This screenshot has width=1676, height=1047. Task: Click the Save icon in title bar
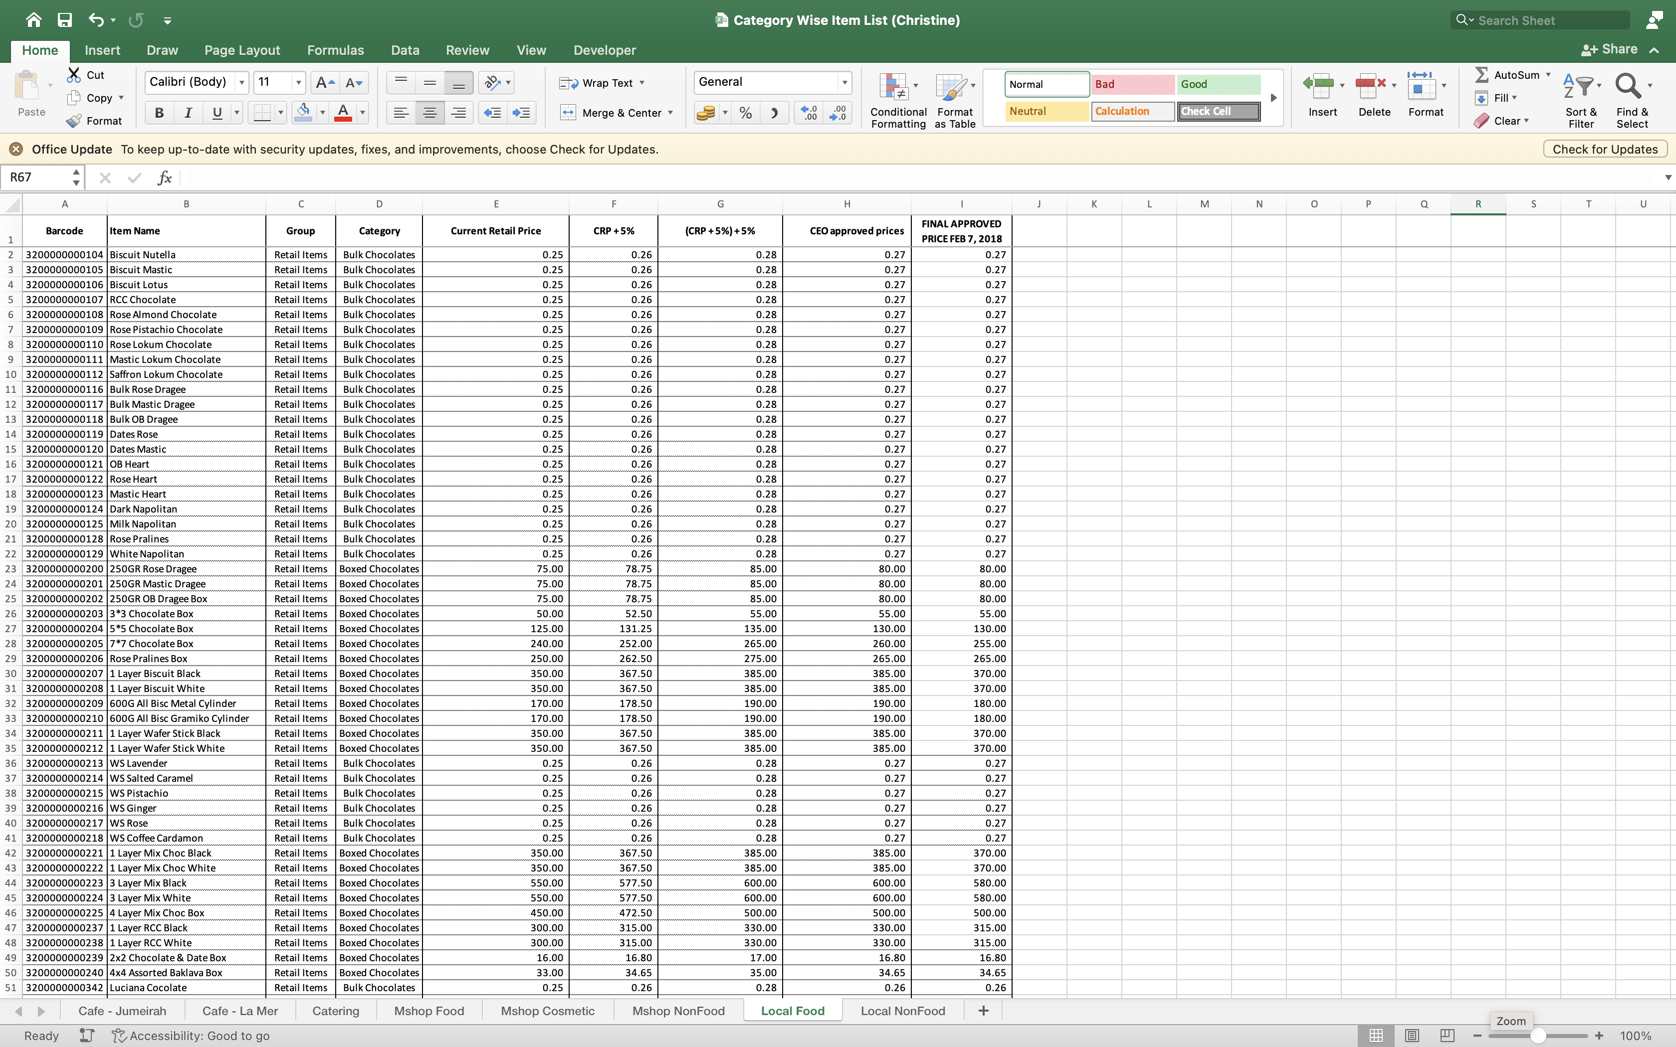64,20
